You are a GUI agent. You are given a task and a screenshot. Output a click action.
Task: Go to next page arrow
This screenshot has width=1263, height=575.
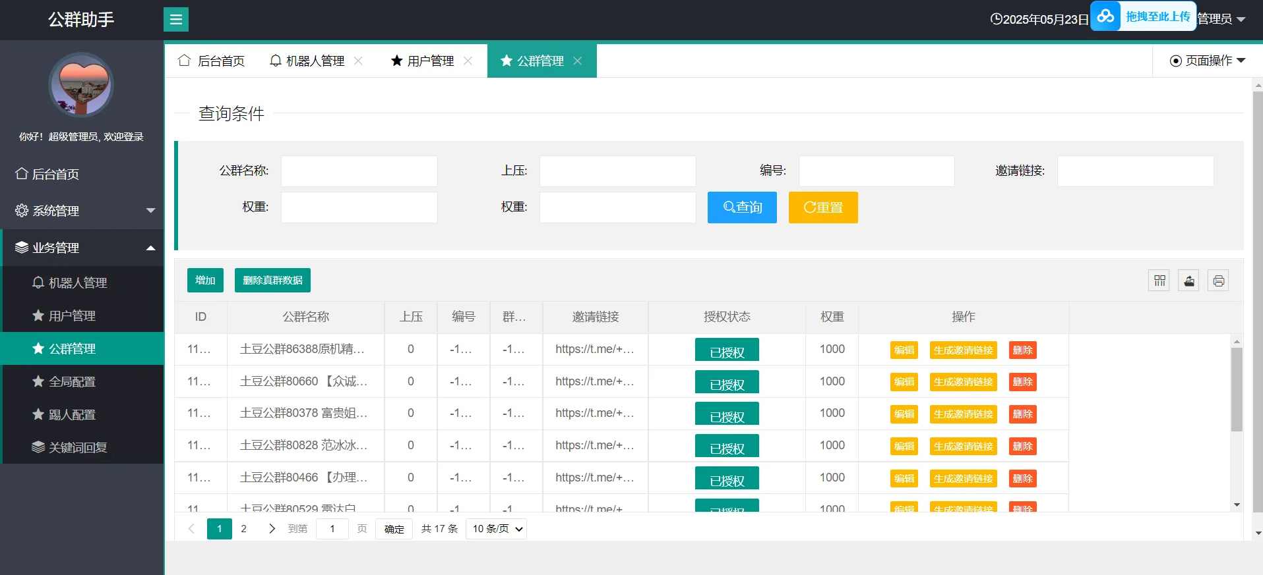coord(272,528)
